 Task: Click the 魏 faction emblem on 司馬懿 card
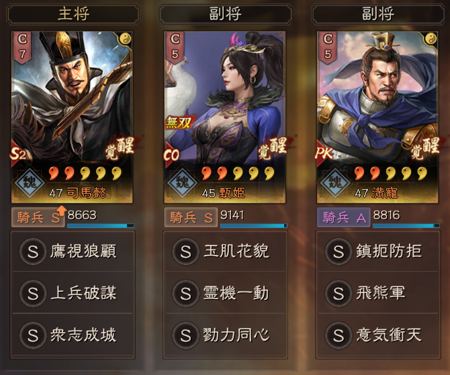29,182
